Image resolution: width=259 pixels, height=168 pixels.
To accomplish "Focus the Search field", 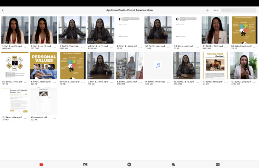I will tap(238, 10).
